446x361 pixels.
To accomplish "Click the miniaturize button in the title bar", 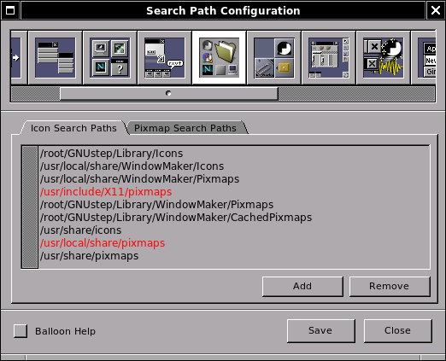I will point(10,10).
